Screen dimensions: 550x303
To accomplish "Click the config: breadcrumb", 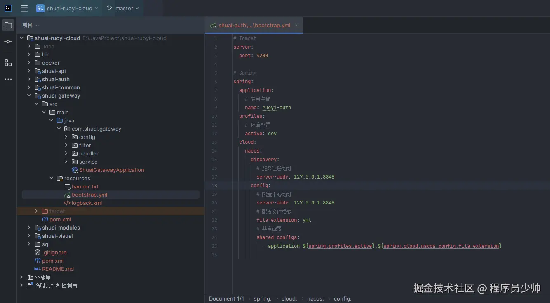I will point(343,298).
